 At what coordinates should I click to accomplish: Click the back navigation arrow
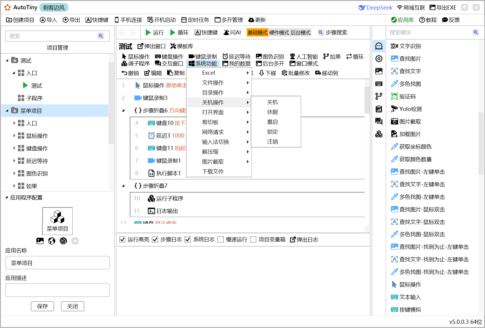122,32
